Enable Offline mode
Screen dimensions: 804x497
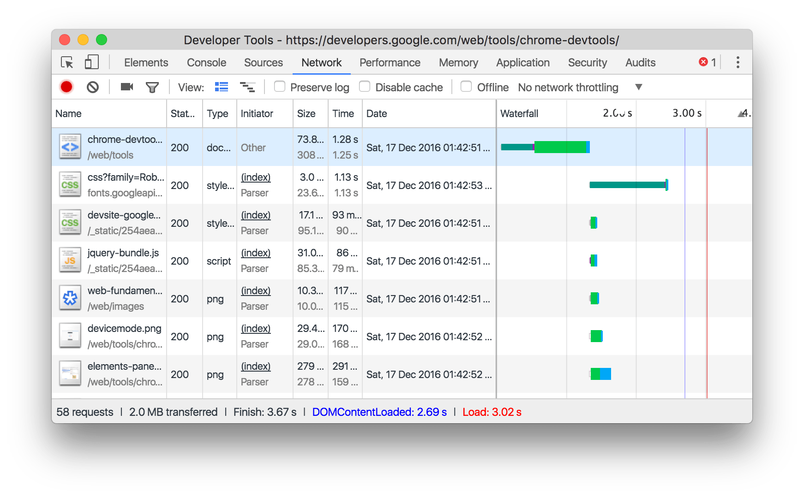pyautogui.click(x=466, y=87)
